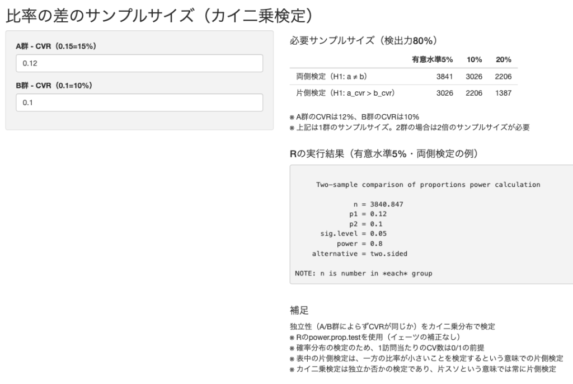
Task: Click the B群 CVR input field
Action: coord(139,102)
